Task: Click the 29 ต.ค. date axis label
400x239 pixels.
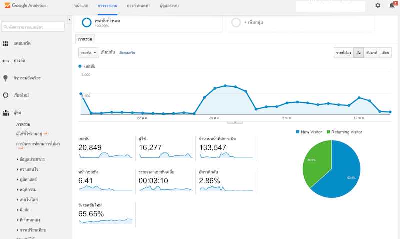Action: point(215,118)
